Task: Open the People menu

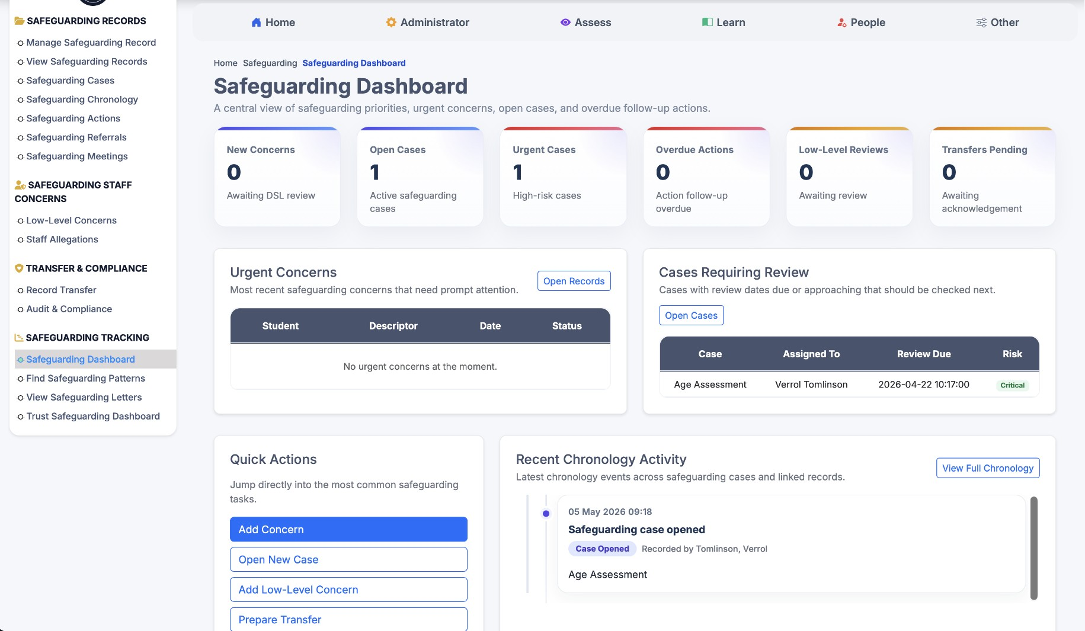Action: (x=861, y=23)
